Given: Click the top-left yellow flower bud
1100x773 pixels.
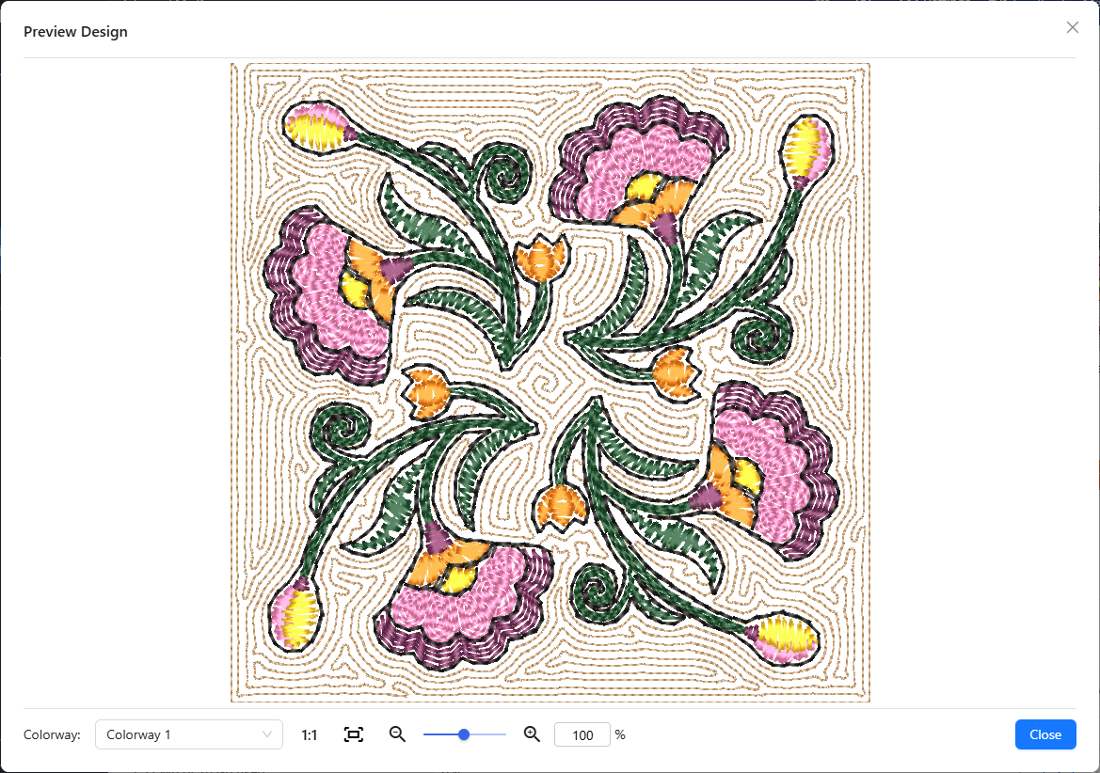Looking at the screenshot, I should 317,128.
